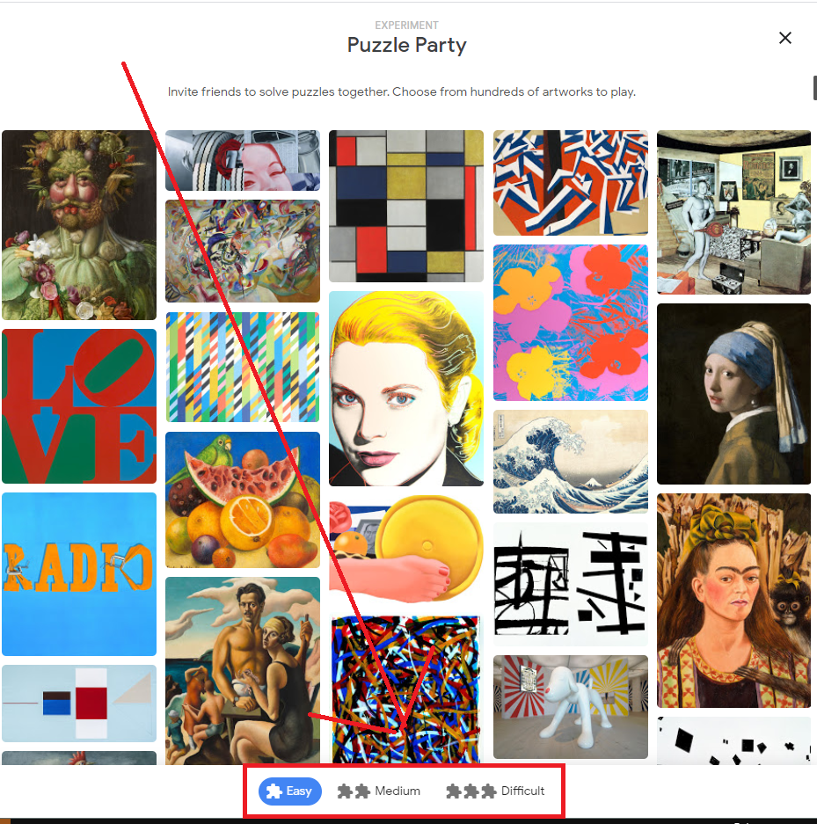The width and height of the screenshot is (817, 824).
Task: Choose the black squares on white artwork
Action: 734,740
